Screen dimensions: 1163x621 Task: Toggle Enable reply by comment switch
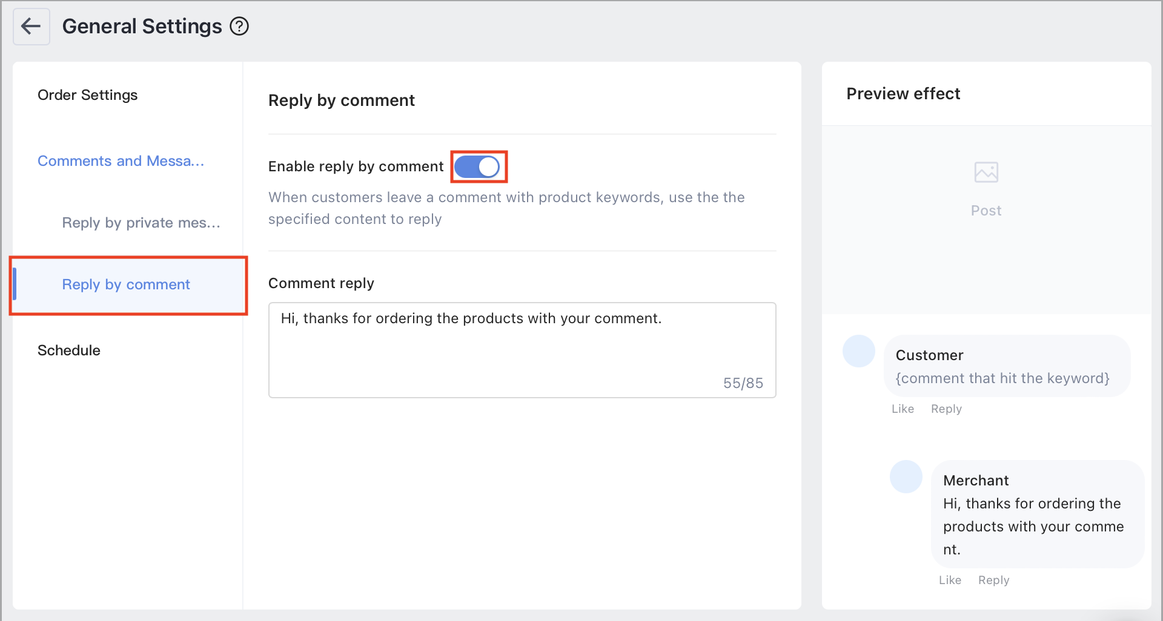[477, 166]
